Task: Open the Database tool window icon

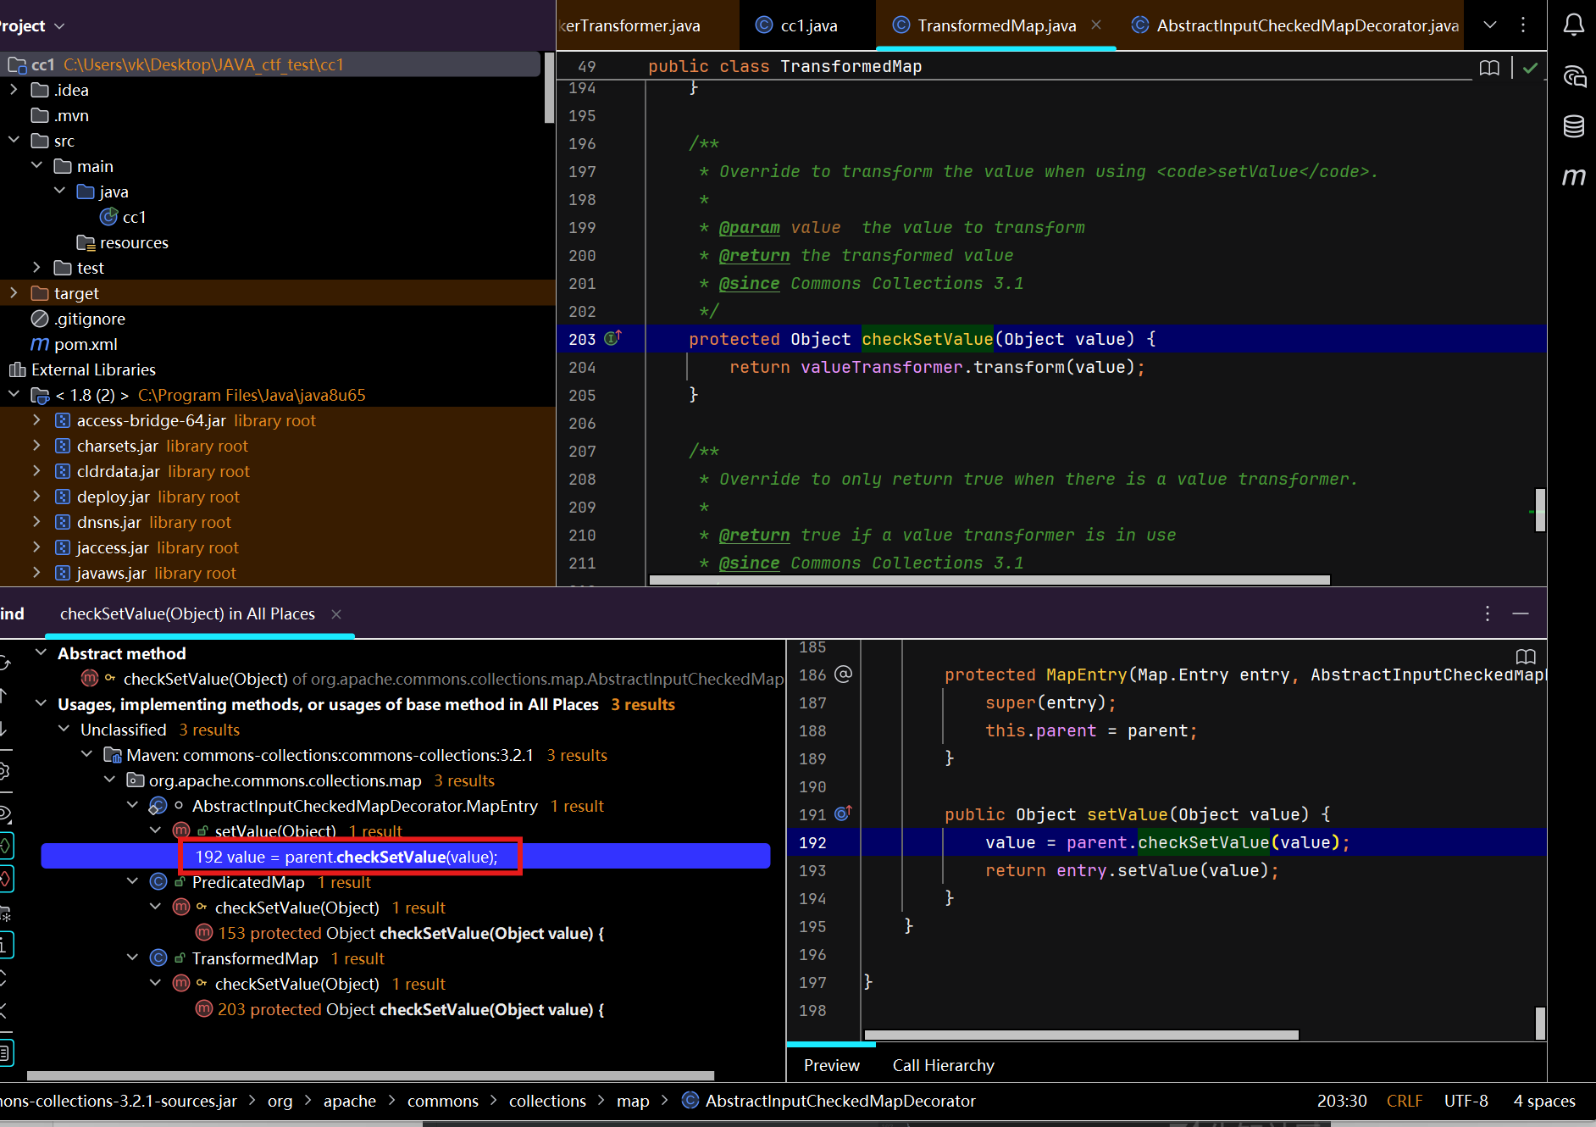Action: tap(1573, 126)
